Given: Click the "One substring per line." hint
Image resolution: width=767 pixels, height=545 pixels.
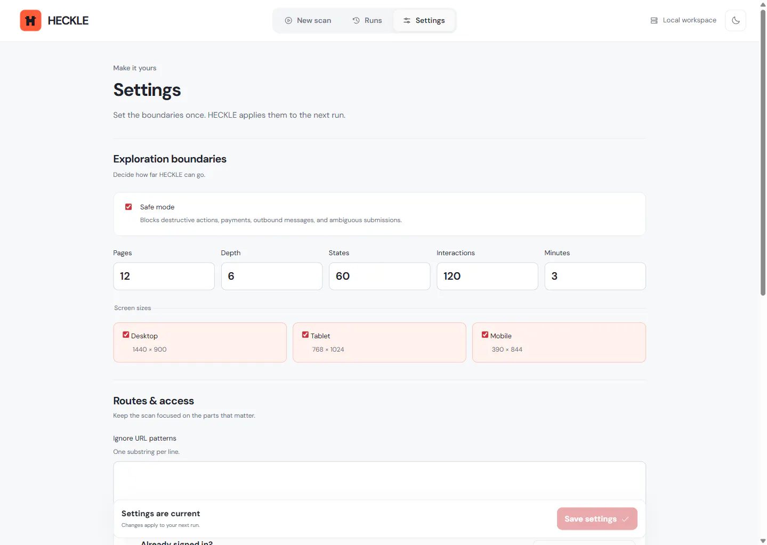Looking at the screenshot, I should (146, 452).
